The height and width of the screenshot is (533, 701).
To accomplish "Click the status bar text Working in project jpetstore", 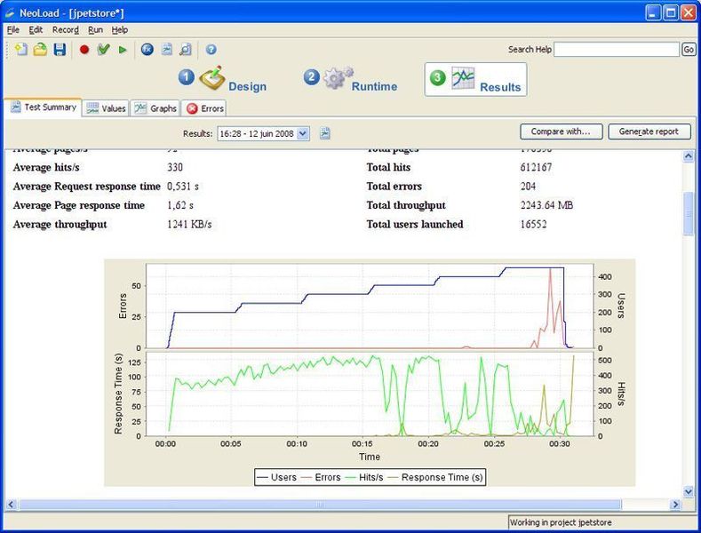I will point(561,522).
